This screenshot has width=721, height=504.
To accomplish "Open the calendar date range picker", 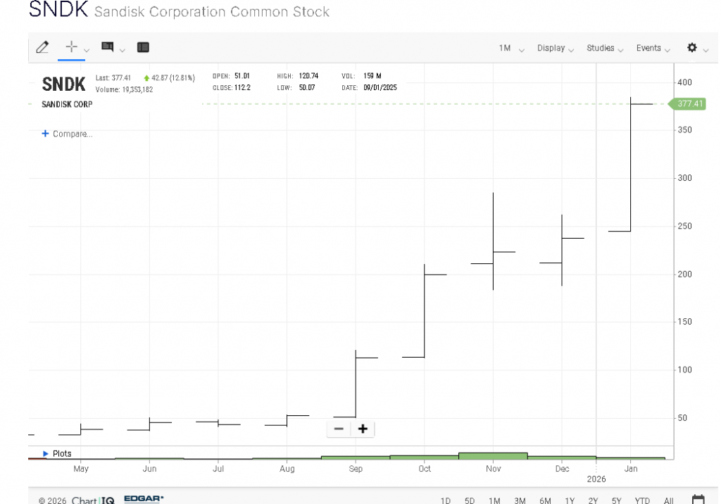I will tap(698, 500).
